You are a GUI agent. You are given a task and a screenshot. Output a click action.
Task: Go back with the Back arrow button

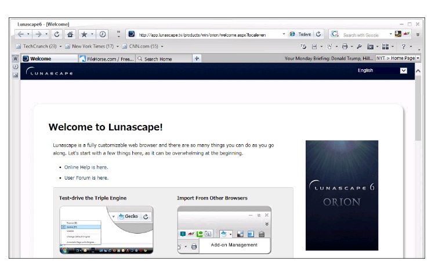pyautogui.click(x=20, y=34)
